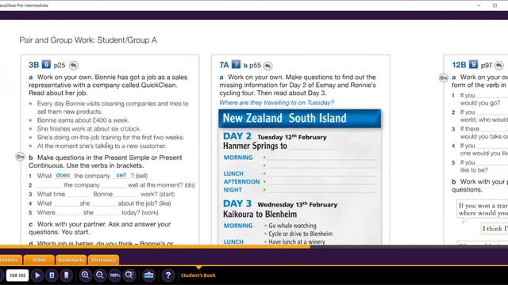Click the 'Tuesday 12th February' date
The height and width of the screenshot is (285, 508).
pos(292,137)
